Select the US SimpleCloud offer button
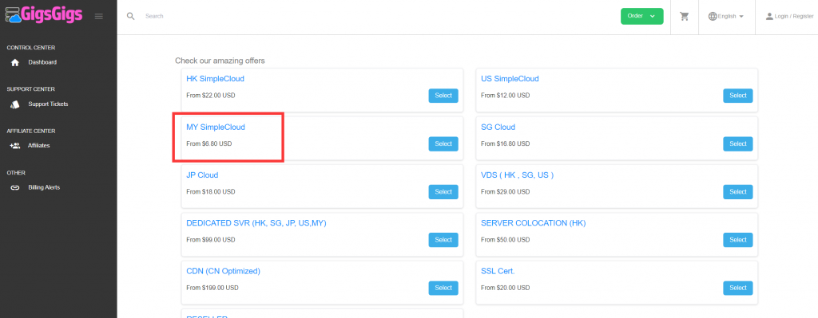This screenshot has width=818, height=318. pyautogui.click(x=737, y=96)
